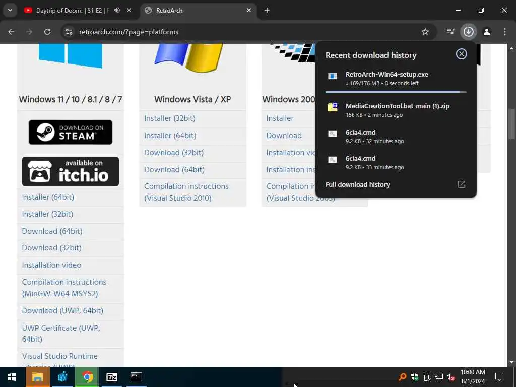Toggle the Chrome downloads button
The width and height of the screenshot is (516, 387).
pos(468,32)
